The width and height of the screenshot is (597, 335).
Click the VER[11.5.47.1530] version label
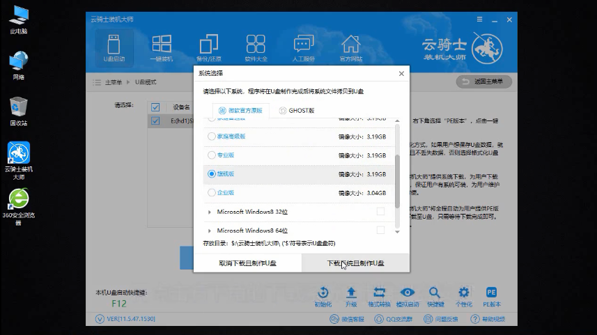click(130, 319)
